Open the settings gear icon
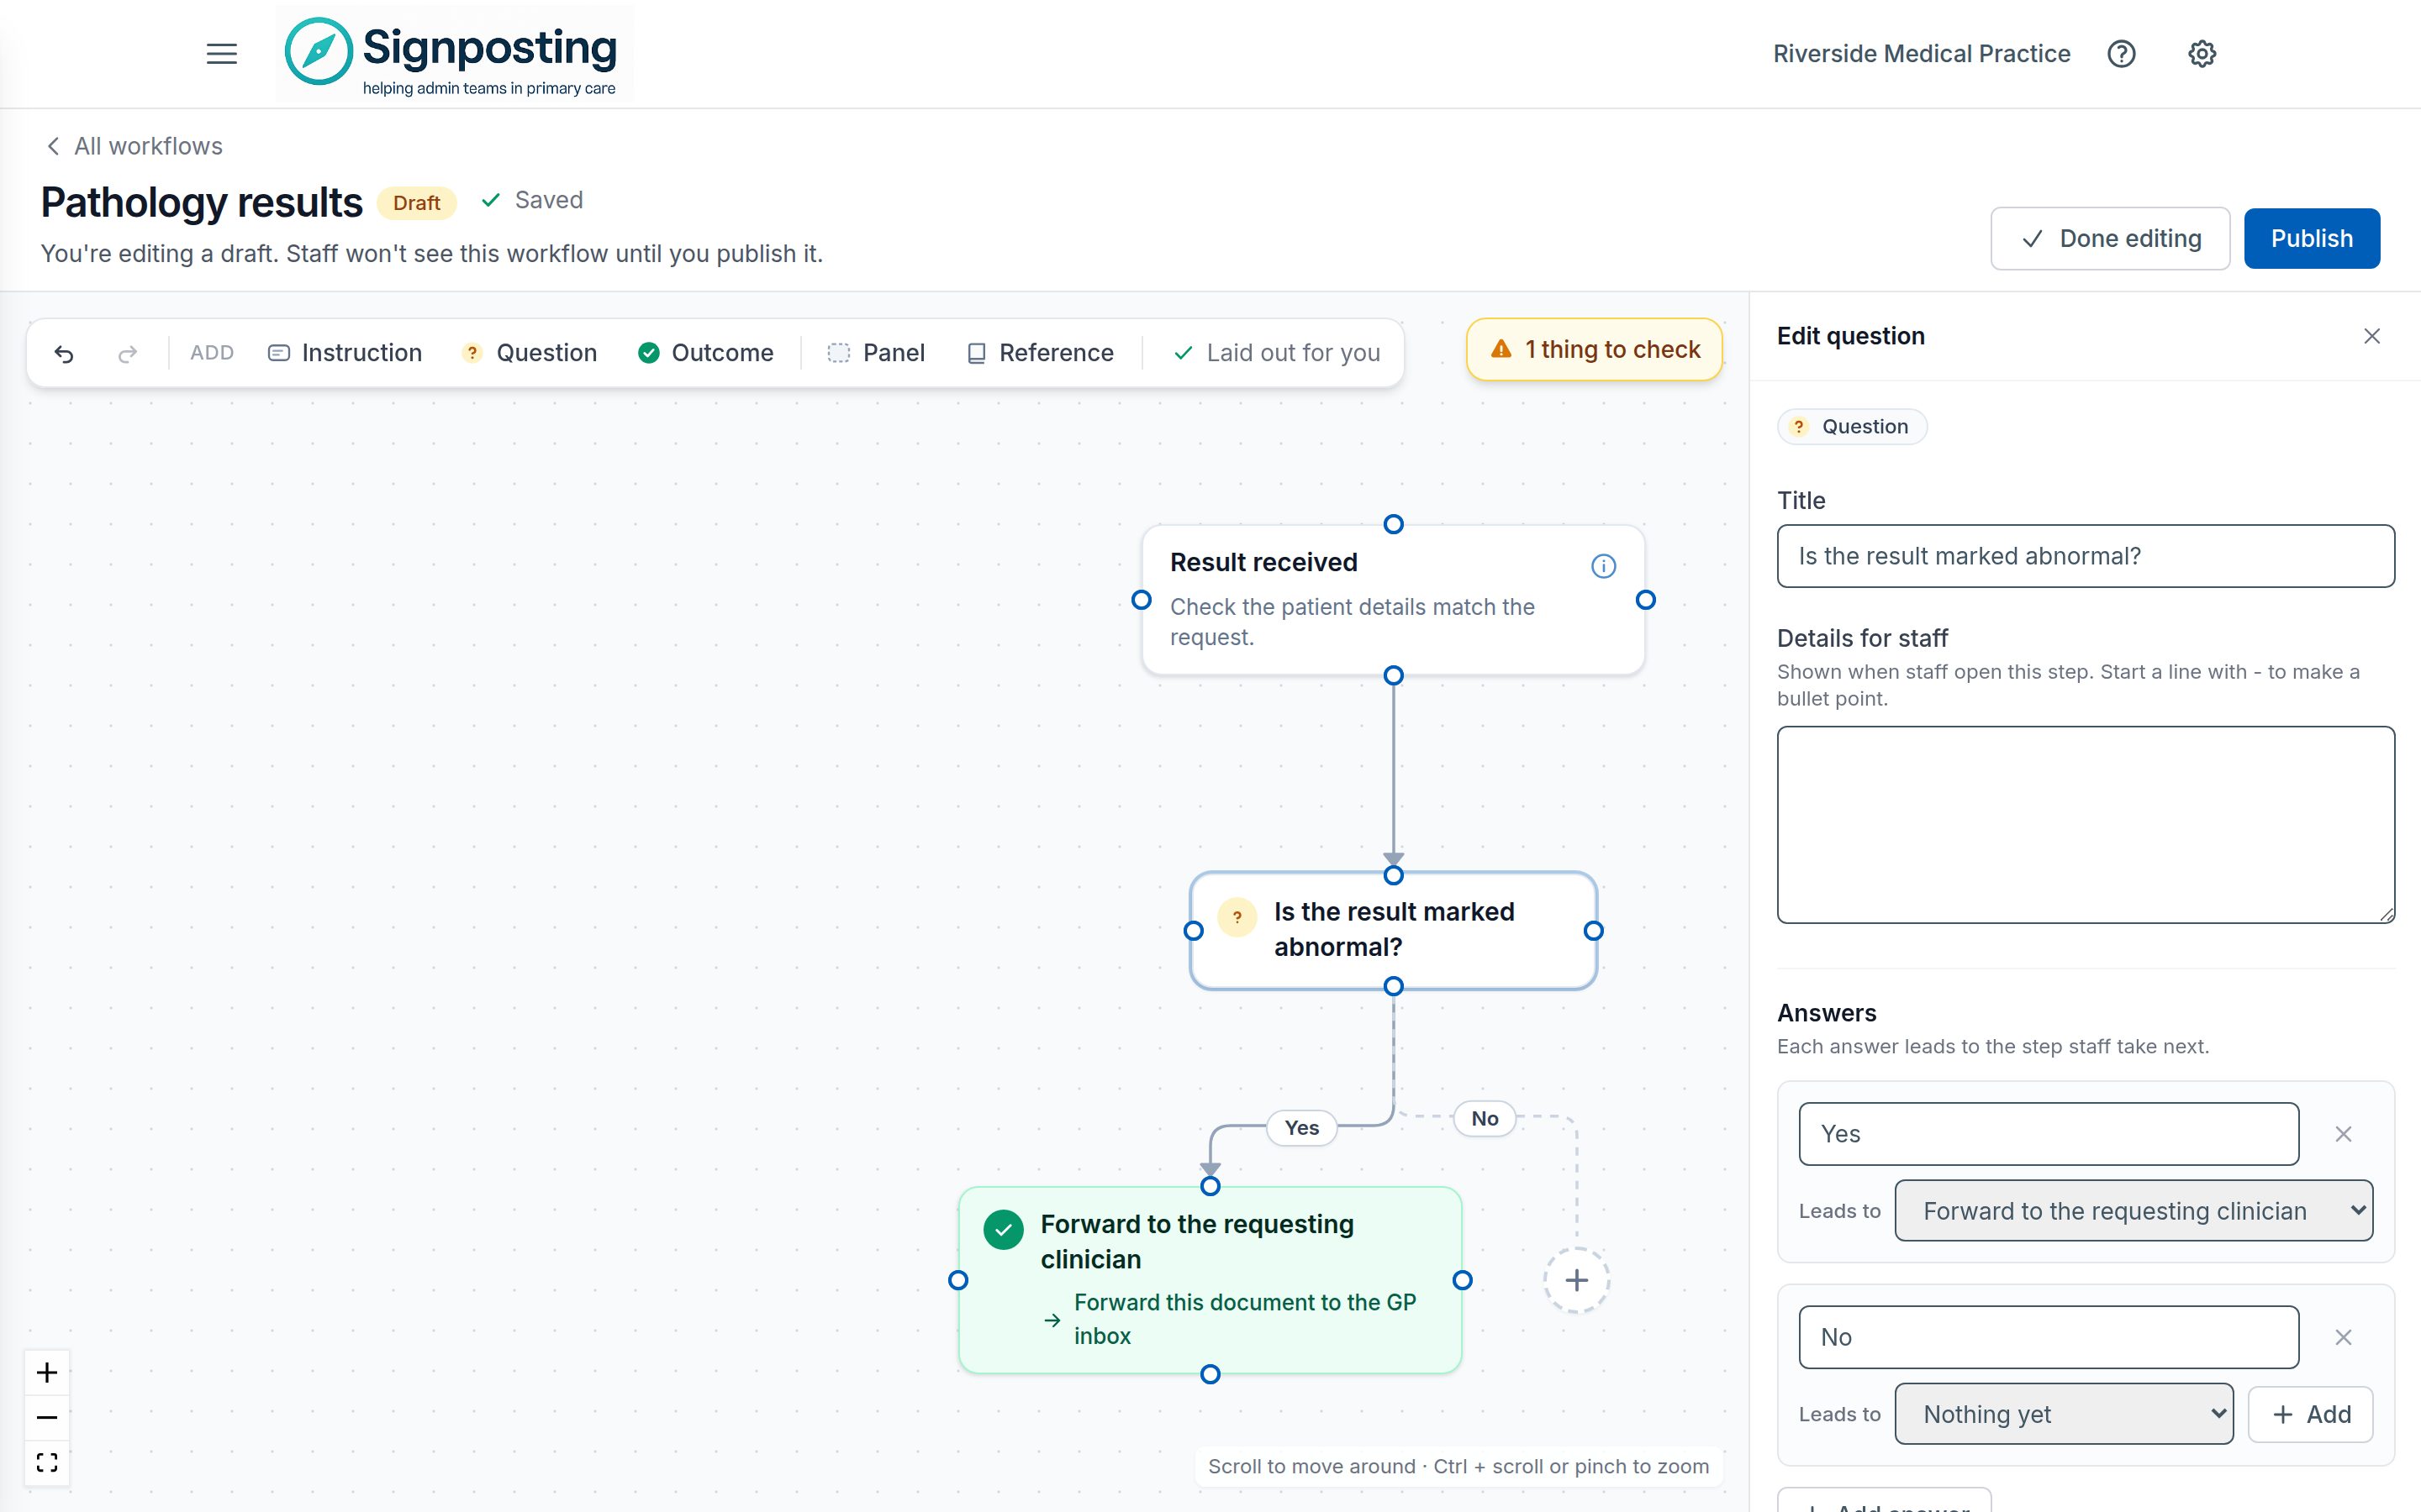The width and height of the screenshot is (2421, 1512). click(x=2201, y=54)
